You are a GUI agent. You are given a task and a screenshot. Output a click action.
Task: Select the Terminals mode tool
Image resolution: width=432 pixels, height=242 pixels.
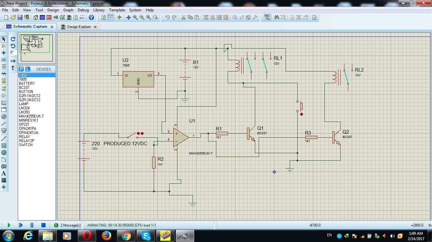pyautogui.click(x=4, y=89)
